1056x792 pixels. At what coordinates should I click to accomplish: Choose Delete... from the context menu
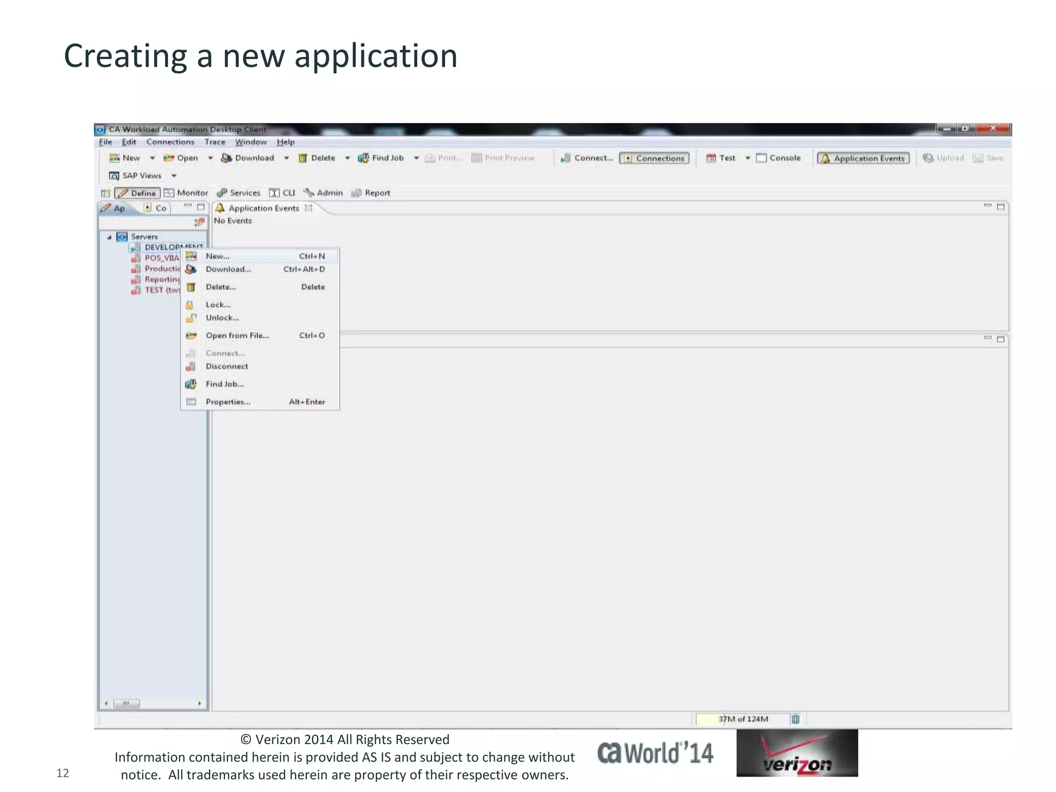[x=260, y=287]
